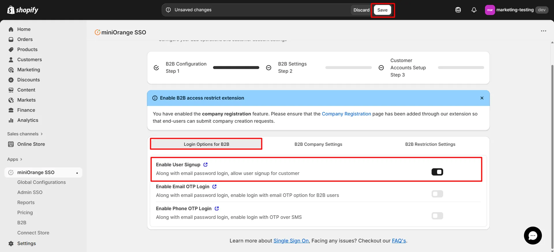554x252 pixels.
Task: Open Global Configurations submenu item
Action: point(41,182)
